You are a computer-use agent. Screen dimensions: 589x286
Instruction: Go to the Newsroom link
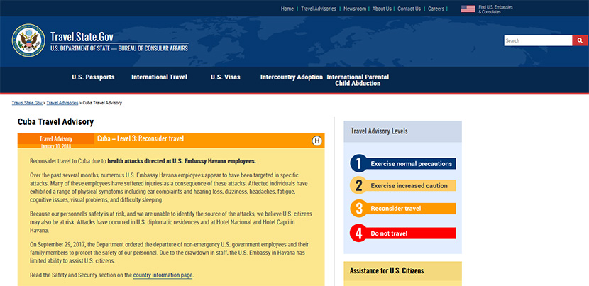coord(355,9)
